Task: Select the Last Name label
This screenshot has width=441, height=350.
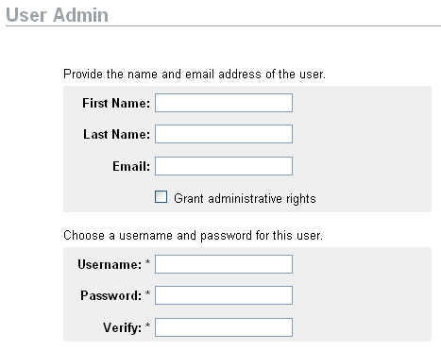Action: (116, 134)
